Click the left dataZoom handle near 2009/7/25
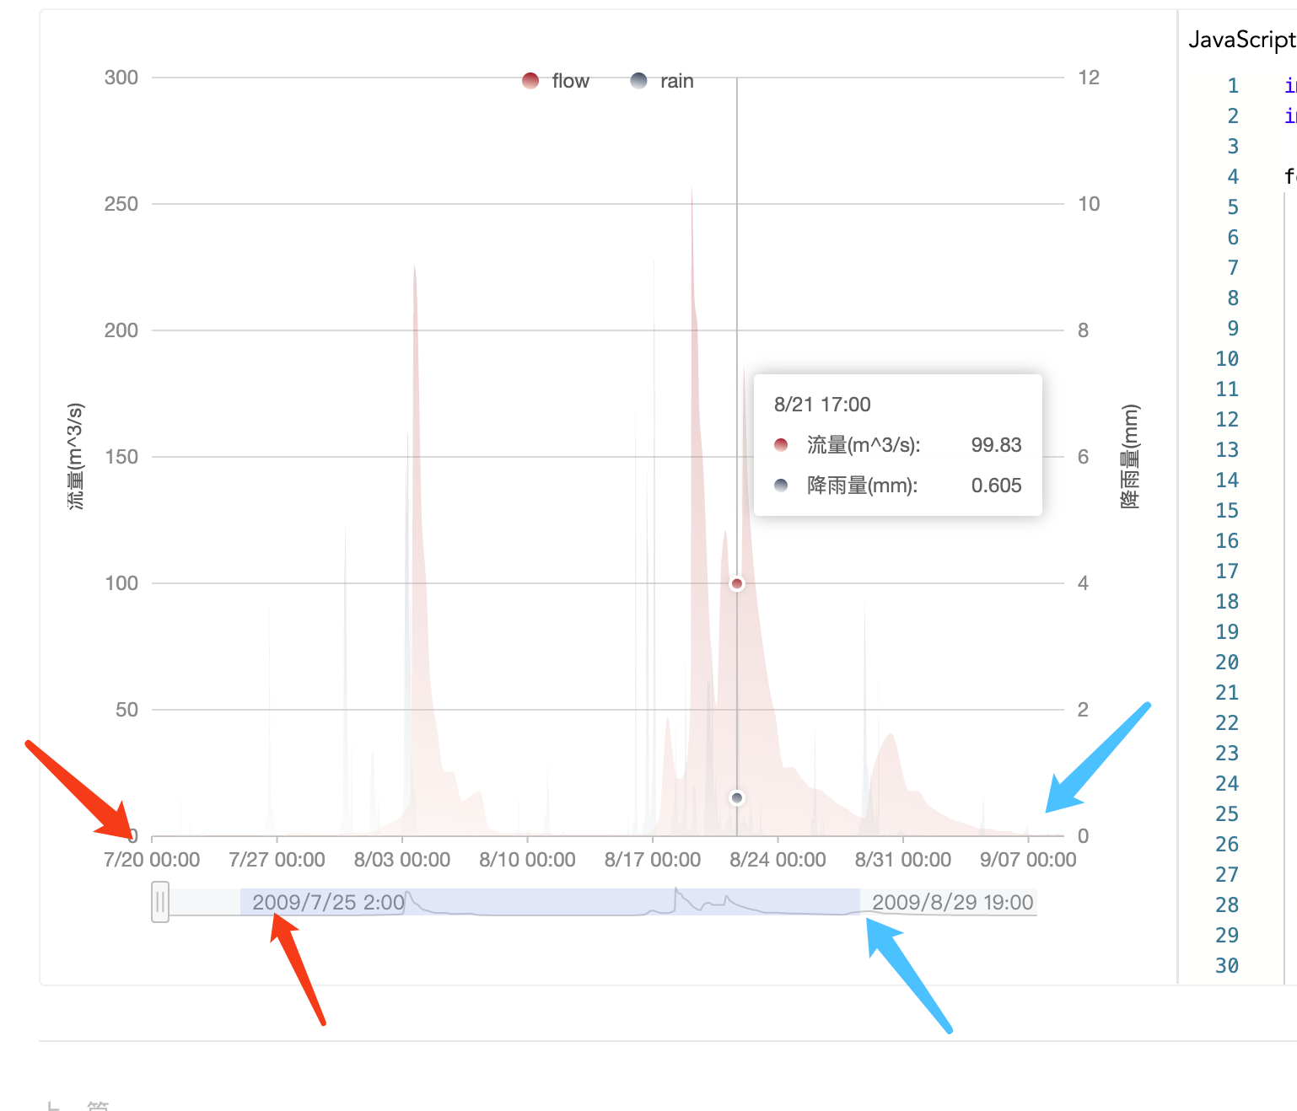This screenshot has height=1111, width=1297. (240, 902)
